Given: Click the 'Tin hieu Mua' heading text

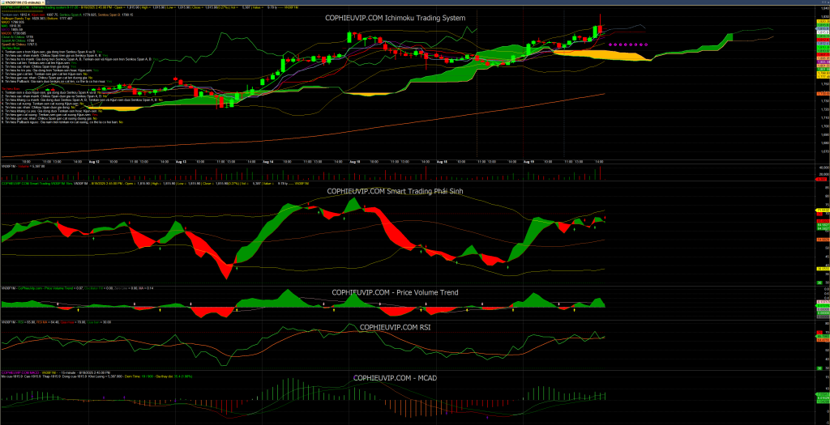Looking at the screenshot, I should coord(11,48).
